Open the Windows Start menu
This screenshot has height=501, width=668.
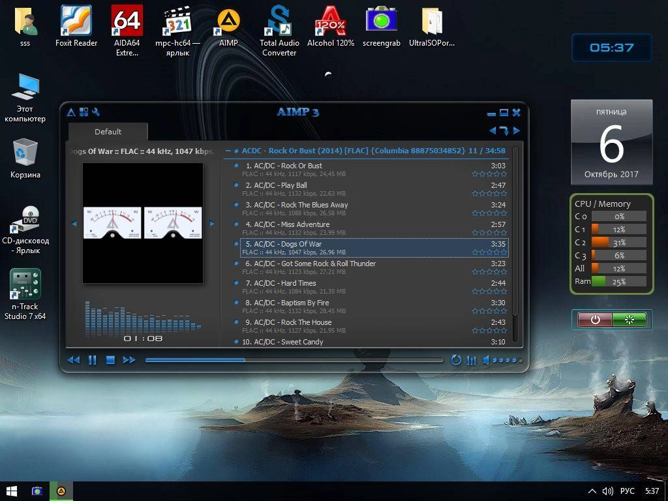point(12,491)
